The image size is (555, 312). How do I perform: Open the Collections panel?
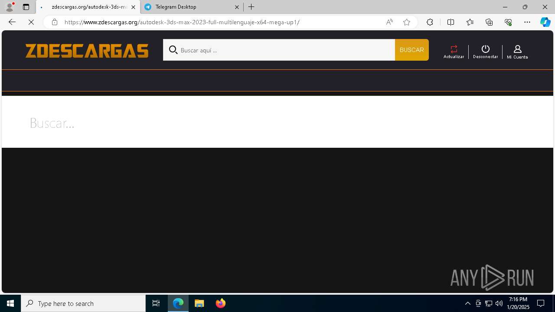pyautogui.click(x=489, y=22)
